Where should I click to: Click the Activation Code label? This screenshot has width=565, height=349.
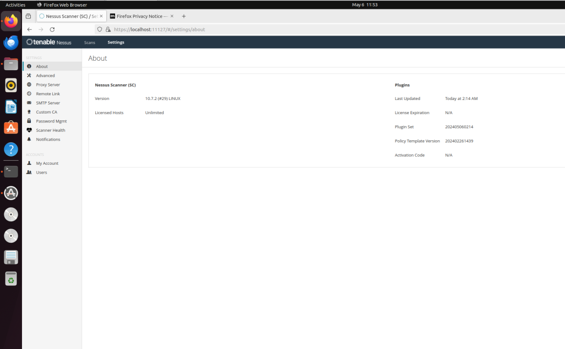[x=410, y=155]
